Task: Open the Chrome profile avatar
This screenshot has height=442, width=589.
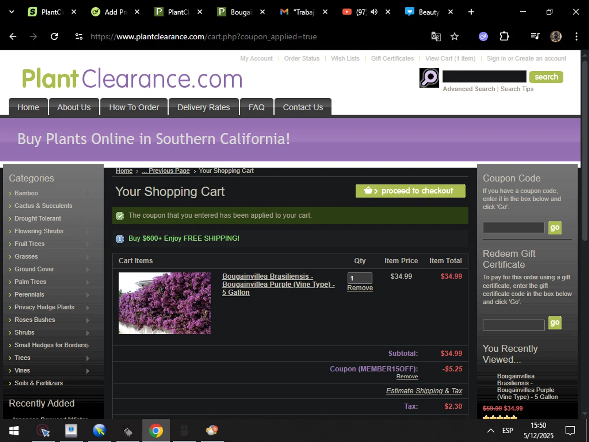Action: click(556, 37)
